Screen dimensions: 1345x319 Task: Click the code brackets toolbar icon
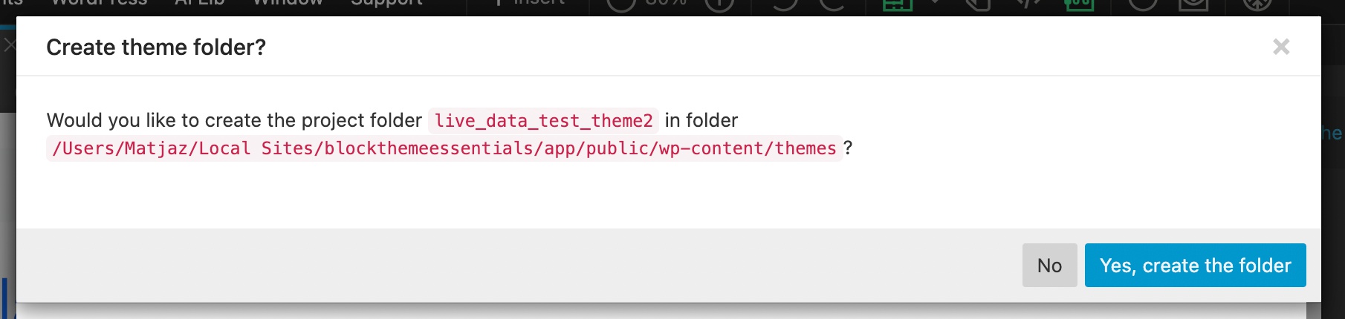1029,4
